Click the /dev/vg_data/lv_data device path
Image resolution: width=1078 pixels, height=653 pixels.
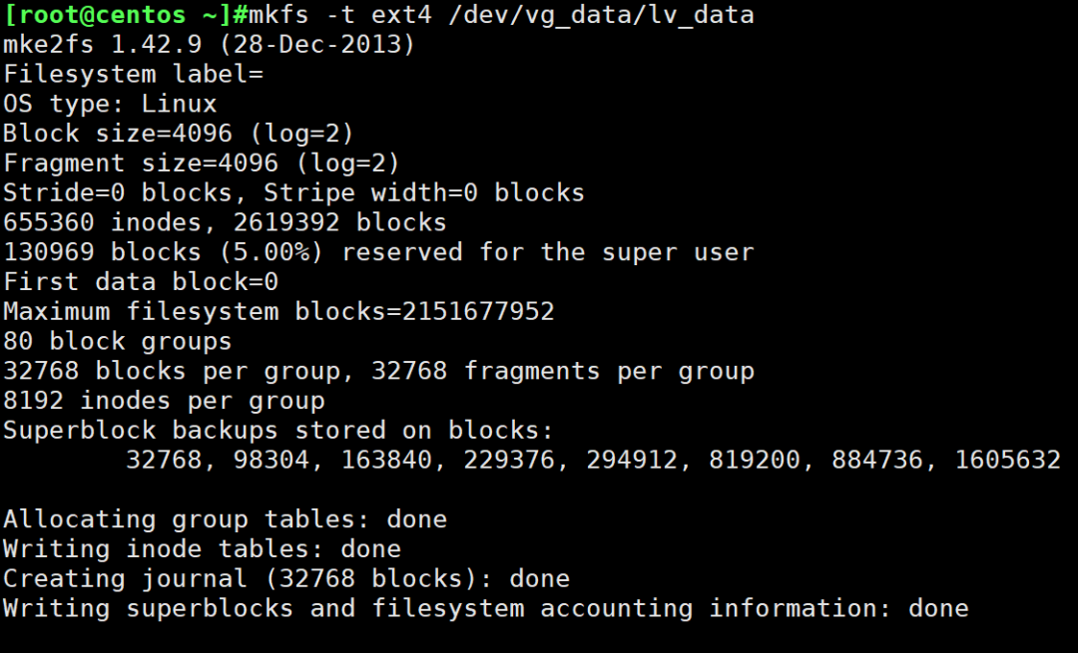coord(601,15)
